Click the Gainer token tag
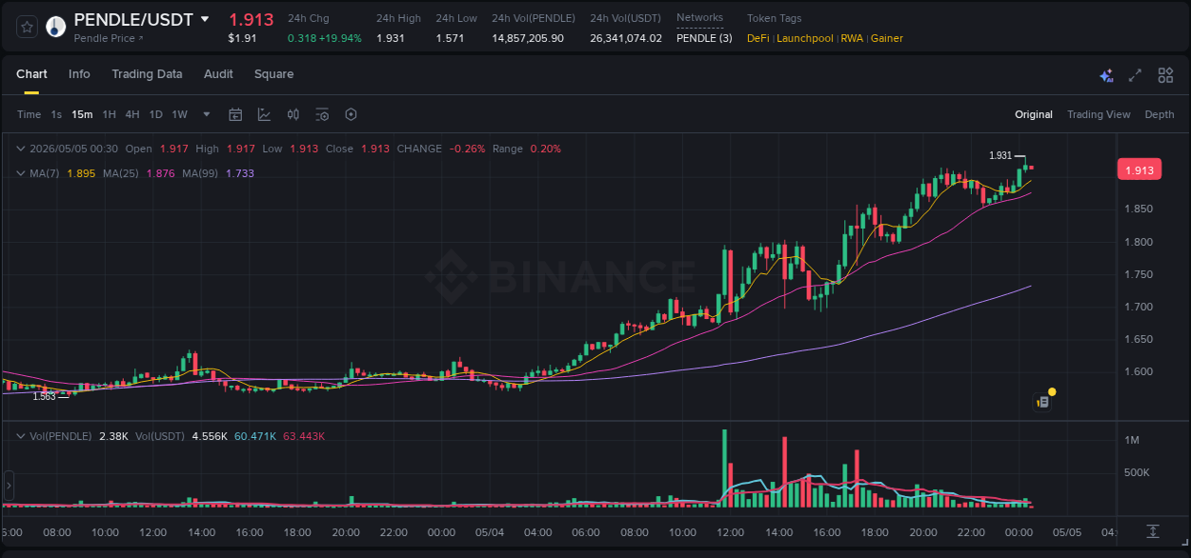Screen dimensions: 1191x558 coord(887,38)
